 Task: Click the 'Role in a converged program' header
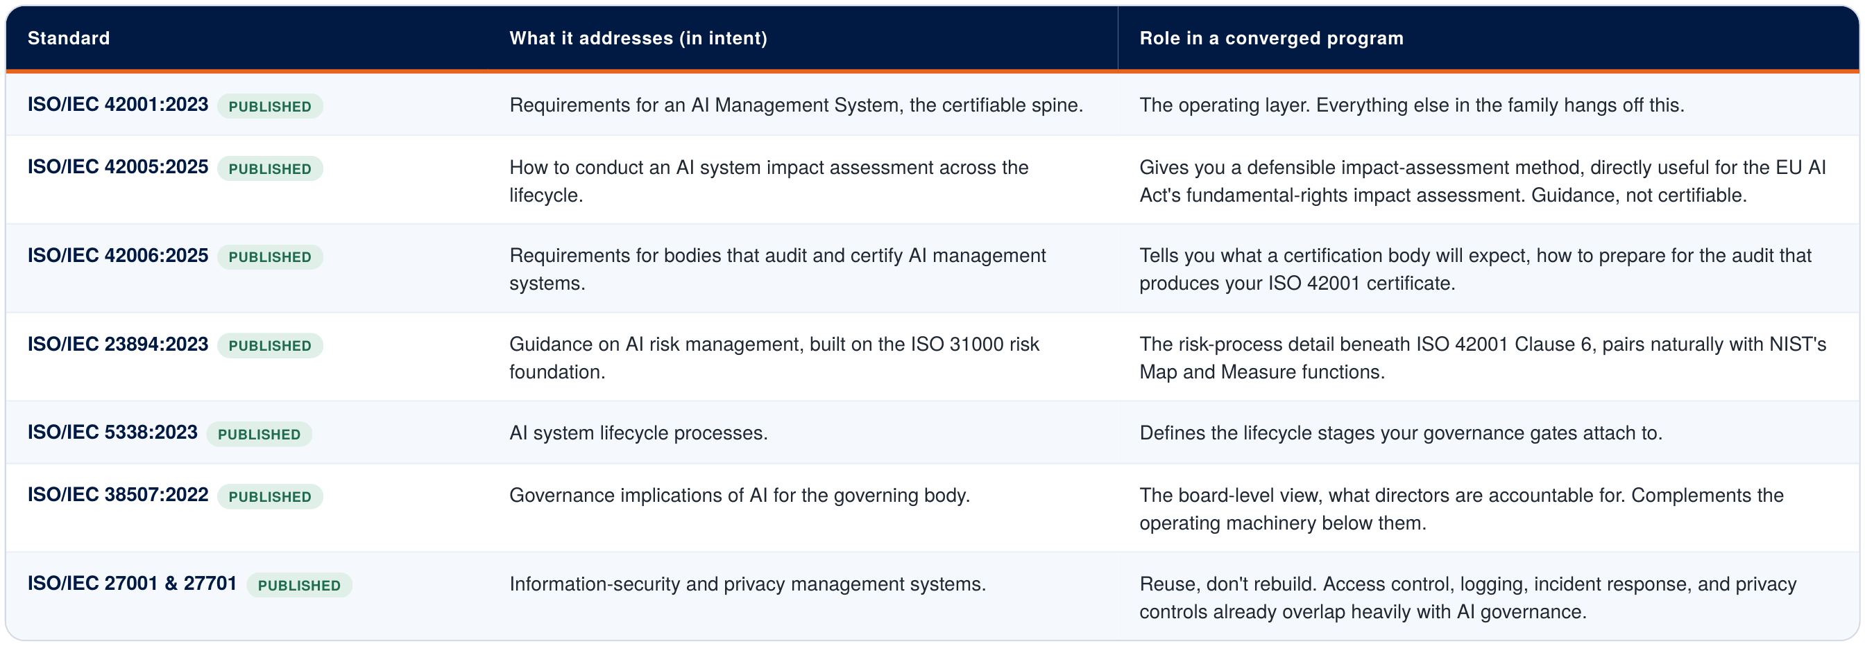click(1271, 38)
